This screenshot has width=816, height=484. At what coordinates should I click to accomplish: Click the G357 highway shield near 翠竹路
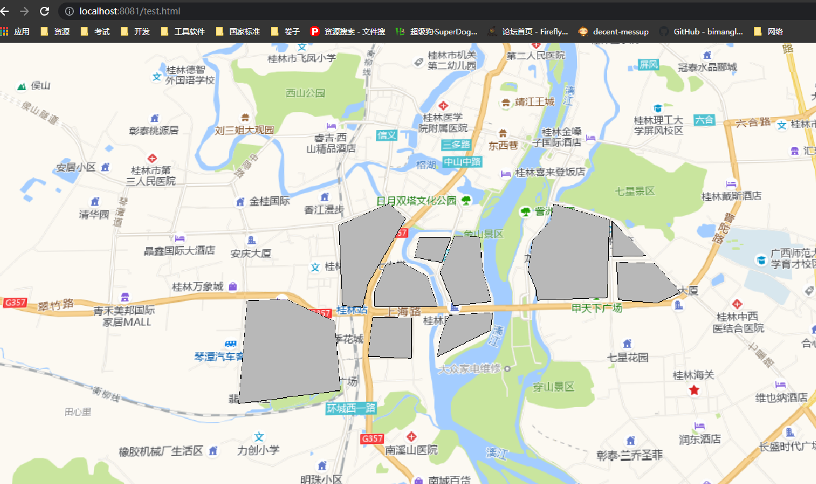click(14, 302)
